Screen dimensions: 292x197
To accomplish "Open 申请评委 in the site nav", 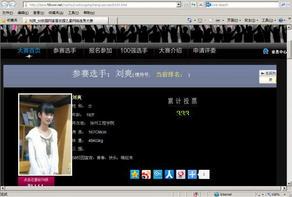I will (x=204, y=51).
